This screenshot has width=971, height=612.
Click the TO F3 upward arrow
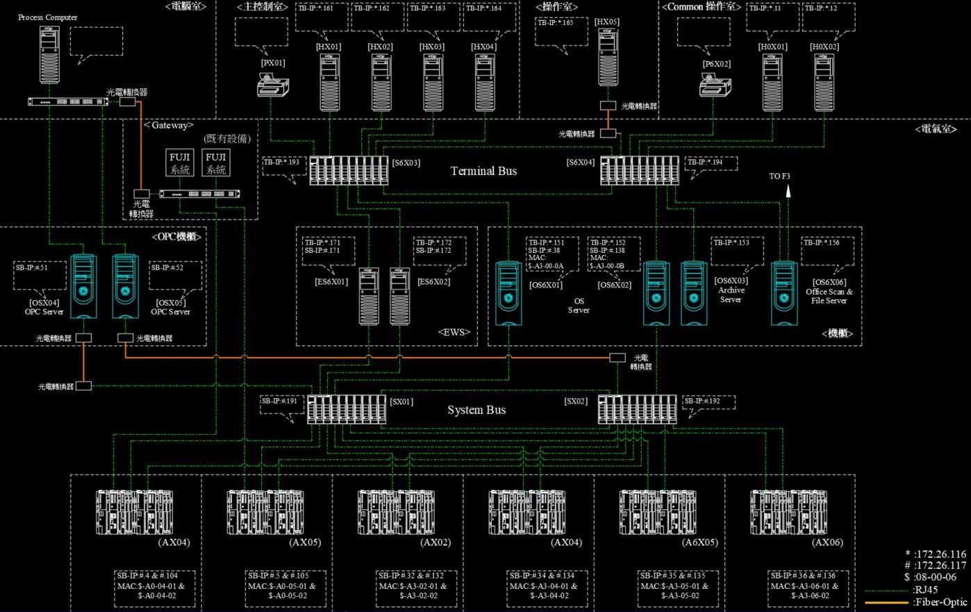788,192
